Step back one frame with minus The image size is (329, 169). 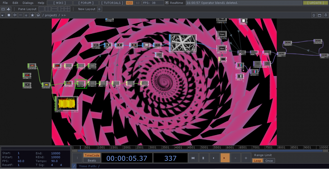[x=236, y=158]
